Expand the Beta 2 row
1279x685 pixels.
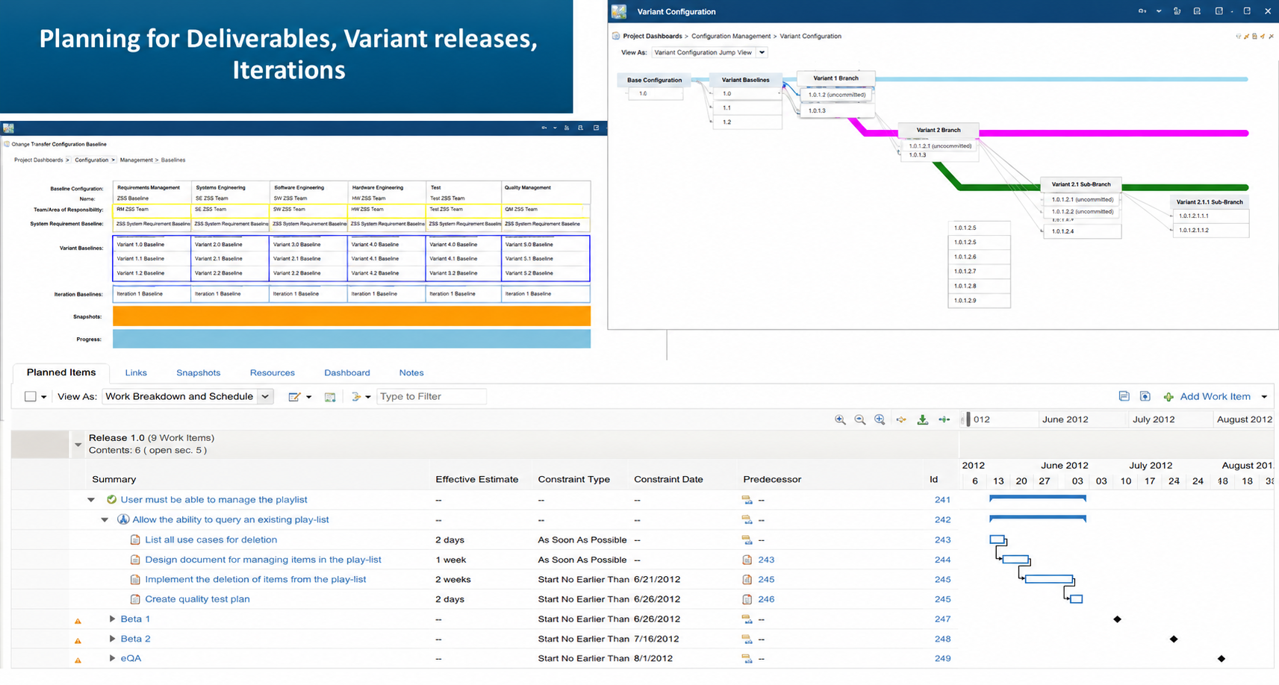[x=112, y=639]
